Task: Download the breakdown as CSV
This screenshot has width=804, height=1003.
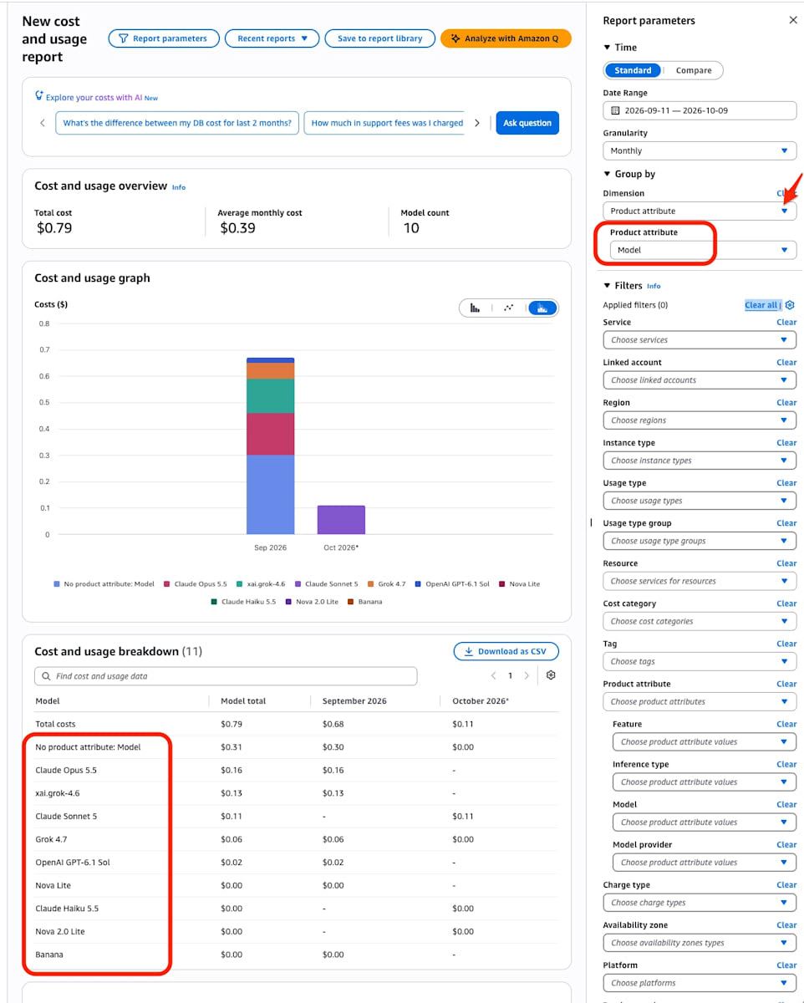Action: point(506,651)
